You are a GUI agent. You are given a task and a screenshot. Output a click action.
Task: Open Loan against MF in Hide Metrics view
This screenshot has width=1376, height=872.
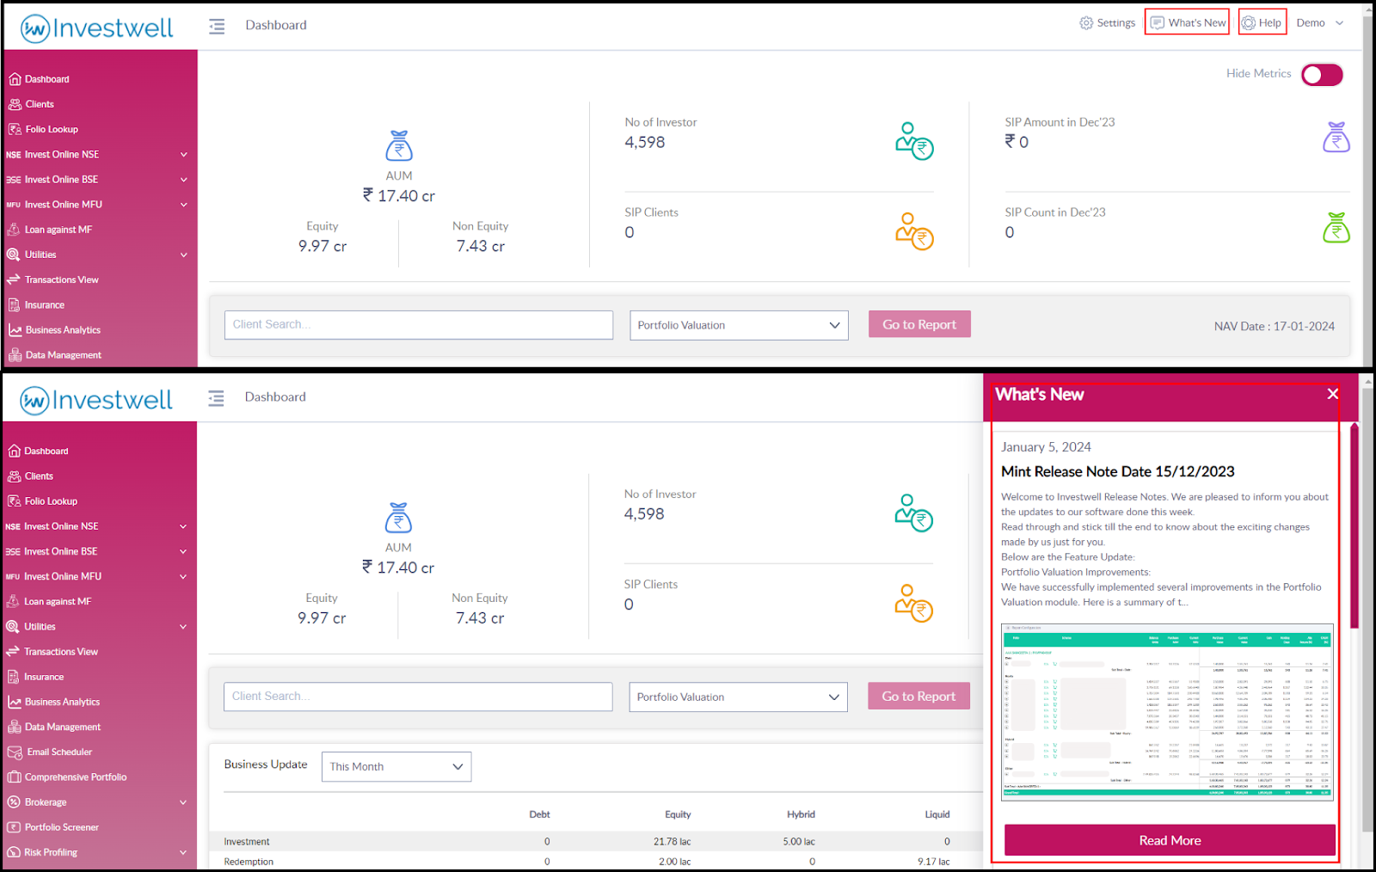tap(50, 230)
